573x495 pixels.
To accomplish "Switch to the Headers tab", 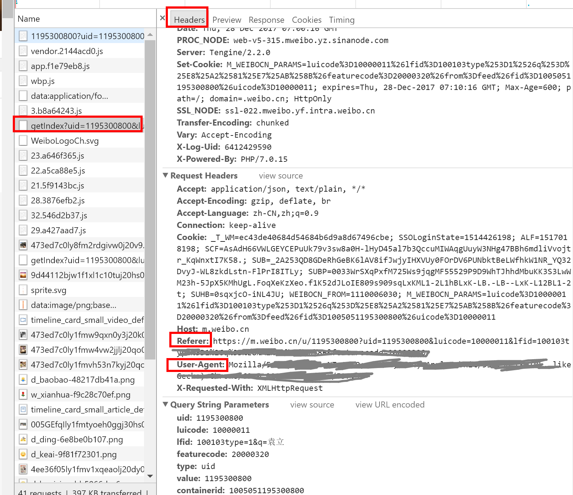I will point(189,20).
